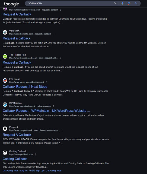Follow the UK Acting Jobs sitelink
The image size is (147, 174).
10,170
